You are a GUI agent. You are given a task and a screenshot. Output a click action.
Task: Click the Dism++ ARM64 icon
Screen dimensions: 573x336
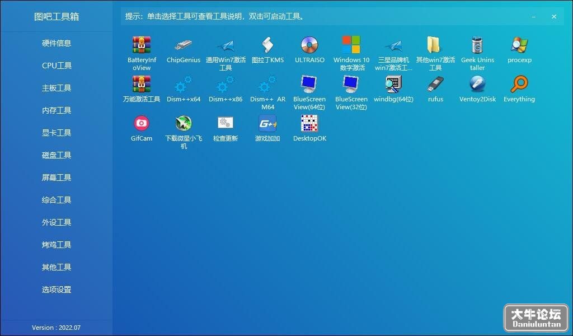(267, 84)
